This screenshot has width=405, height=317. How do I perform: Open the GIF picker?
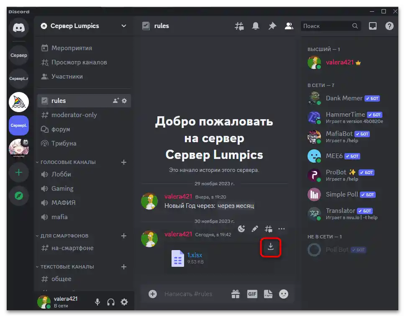pos(252,294)
